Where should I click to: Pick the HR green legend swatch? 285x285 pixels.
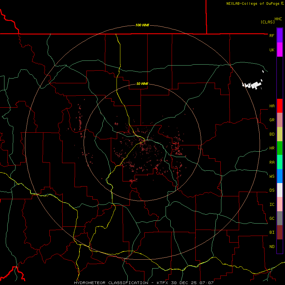pyautogui.click(x=280, y=148)
